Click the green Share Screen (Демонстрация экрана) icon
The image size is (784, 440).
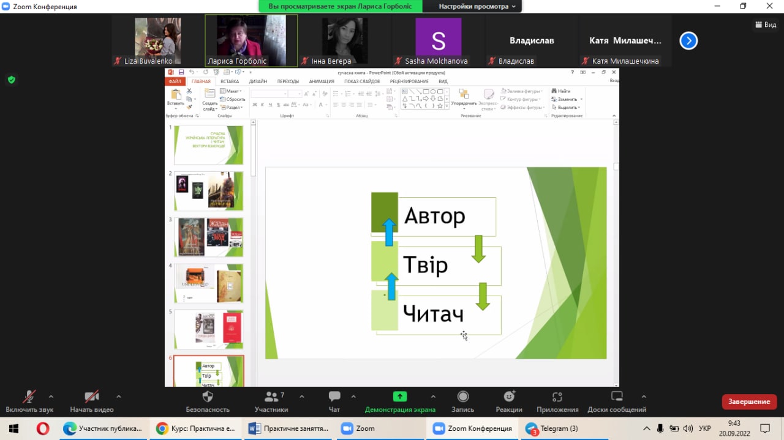pos(399,397)
